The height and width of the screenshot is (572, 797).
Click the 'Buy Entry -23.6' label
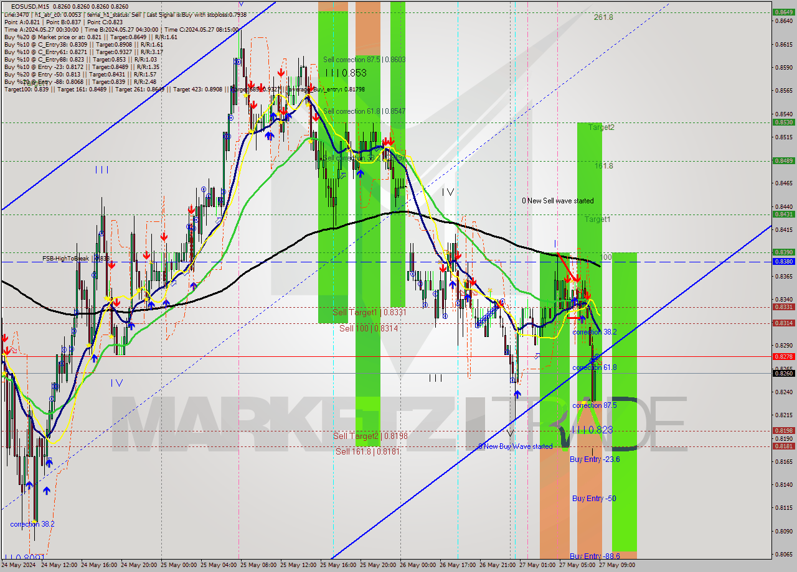(x=595, y=459)
